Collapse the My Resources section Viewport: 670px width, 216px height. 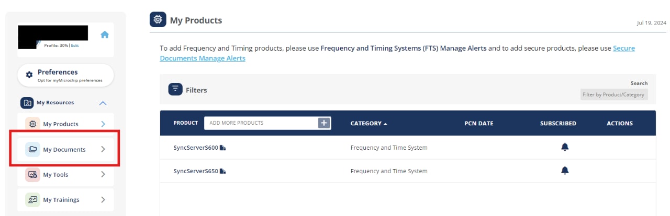pos(103,103)
